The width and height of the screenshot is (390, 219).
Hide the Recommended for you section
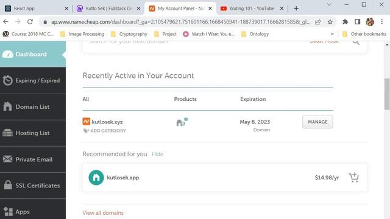click(x=157, y=154)
